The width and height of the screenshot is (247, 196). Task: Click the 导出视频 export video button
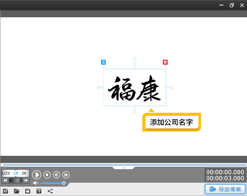[x=225, y=189]
